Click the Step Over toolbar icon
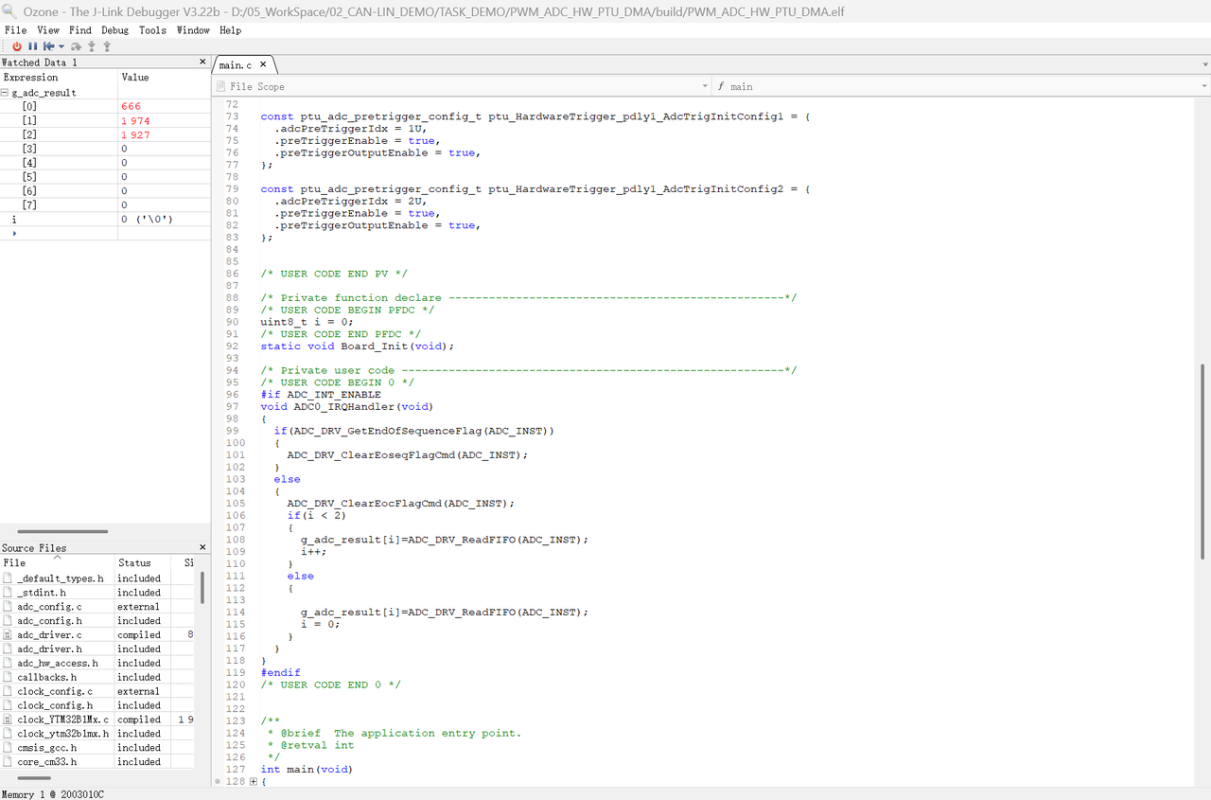The image size is (1211, 800). pos(76,46)
